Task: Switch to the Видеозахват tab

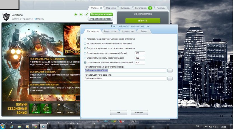Action: point(110,31)
